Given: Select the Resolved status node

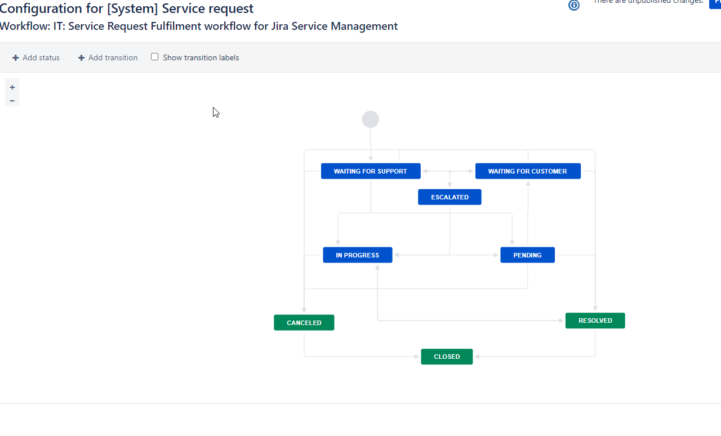Looking at the screenshot, I should (595, 321).
